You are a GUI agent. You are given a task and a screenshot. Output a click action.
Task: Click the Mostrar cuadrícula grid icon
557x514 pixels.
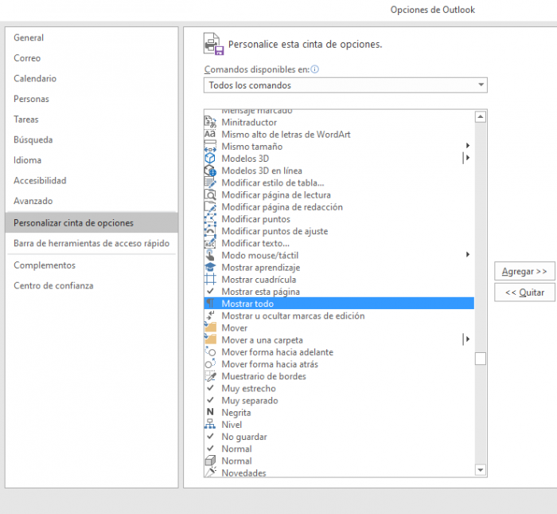click(x=210, y=279)
